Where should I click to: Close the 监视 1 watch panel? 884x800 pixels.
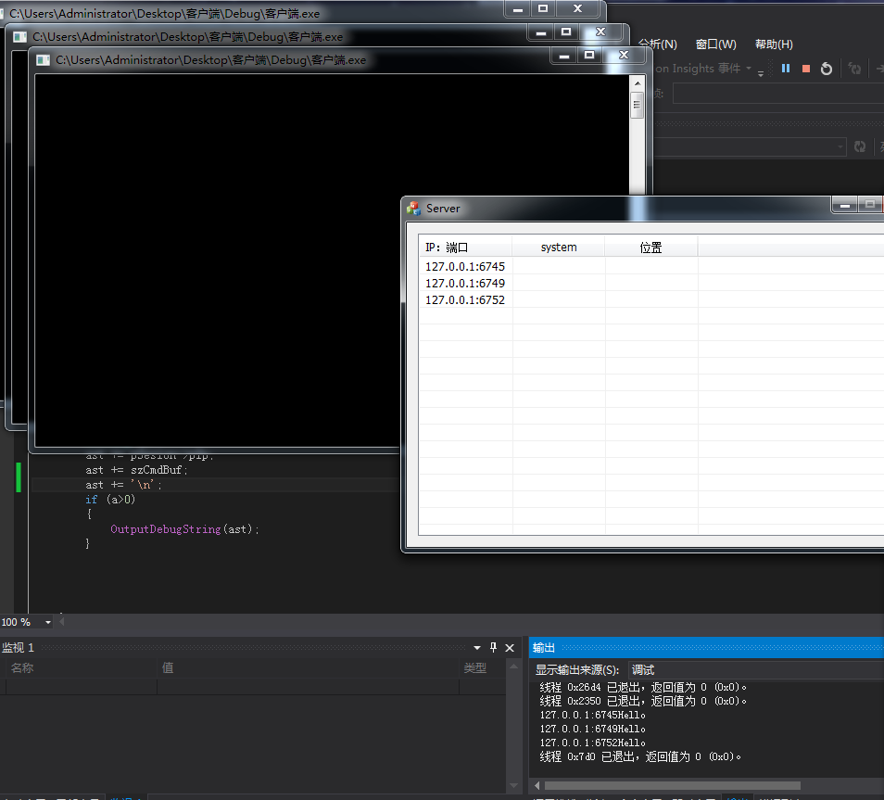coord(510,648)
